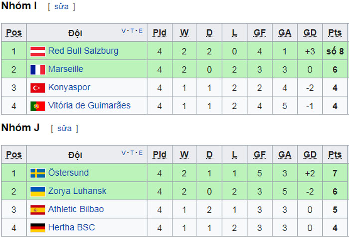Click the Germany flag next to Hertha BSC
The image size is (349, 237).
click(38, 228)
